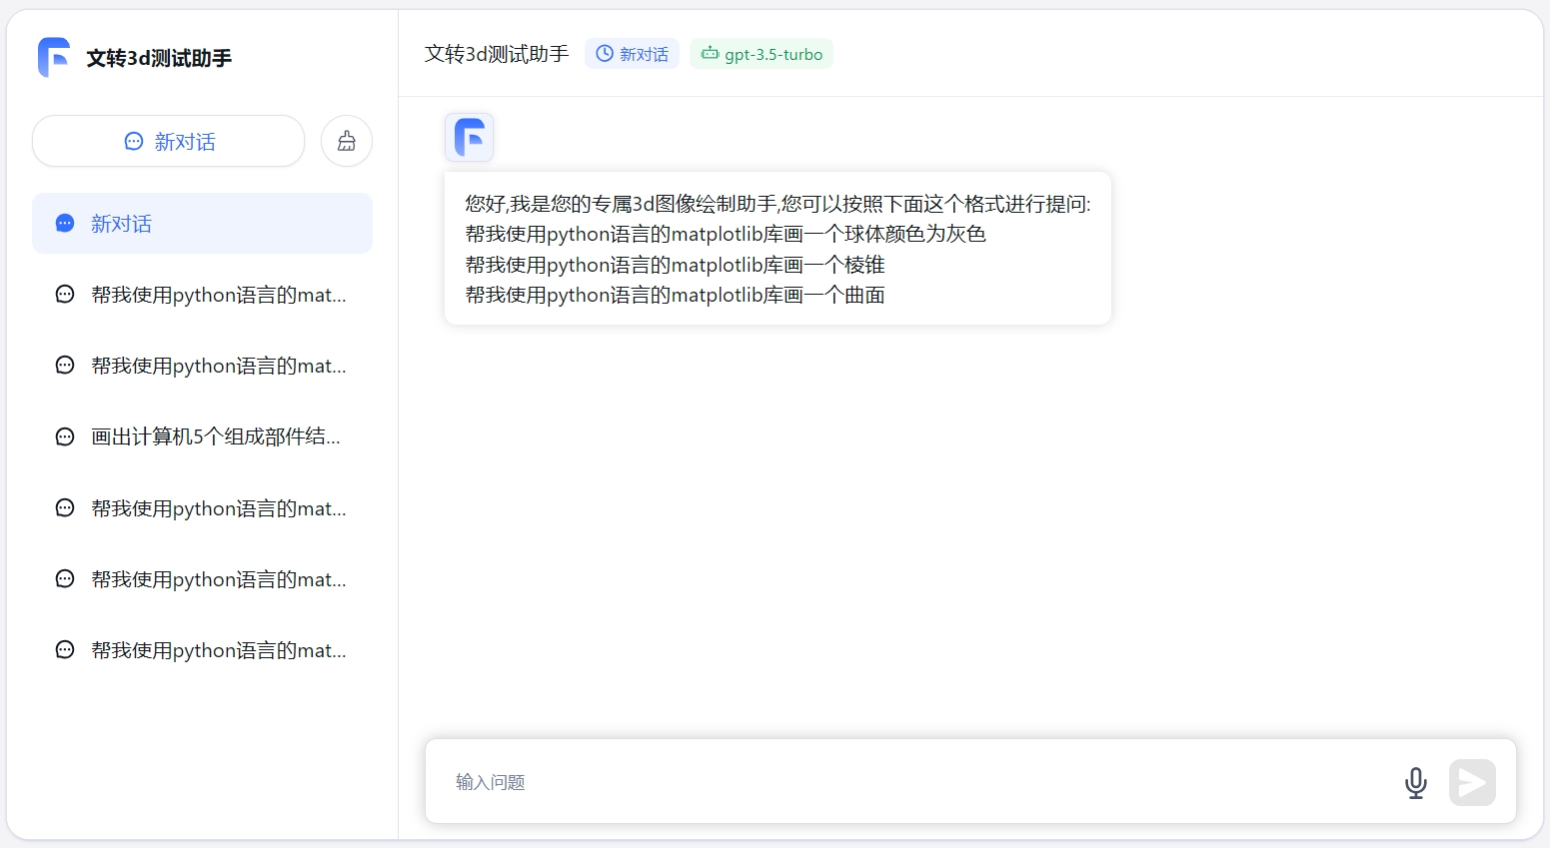Start a new chat with the outlined 新对话 button
1550x848 pixels.
(169, 141)
